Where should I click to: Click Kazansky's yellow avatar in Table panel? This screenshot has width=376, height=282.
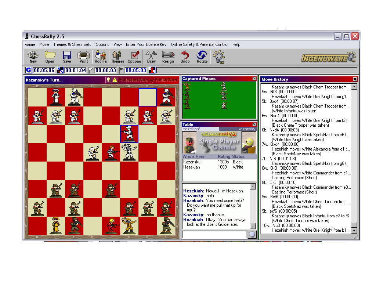tap(249, 142)
